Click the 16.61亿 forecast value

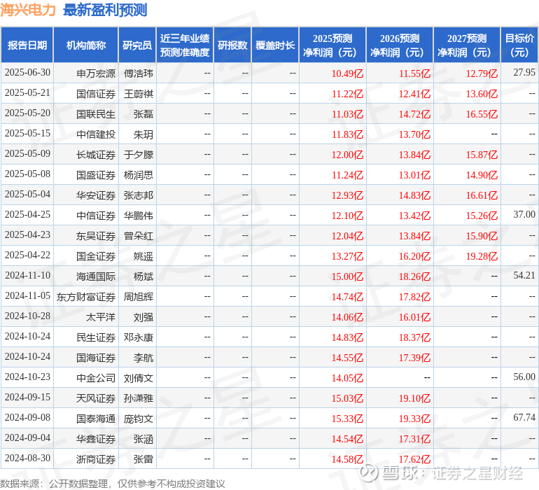coord(482,195)
